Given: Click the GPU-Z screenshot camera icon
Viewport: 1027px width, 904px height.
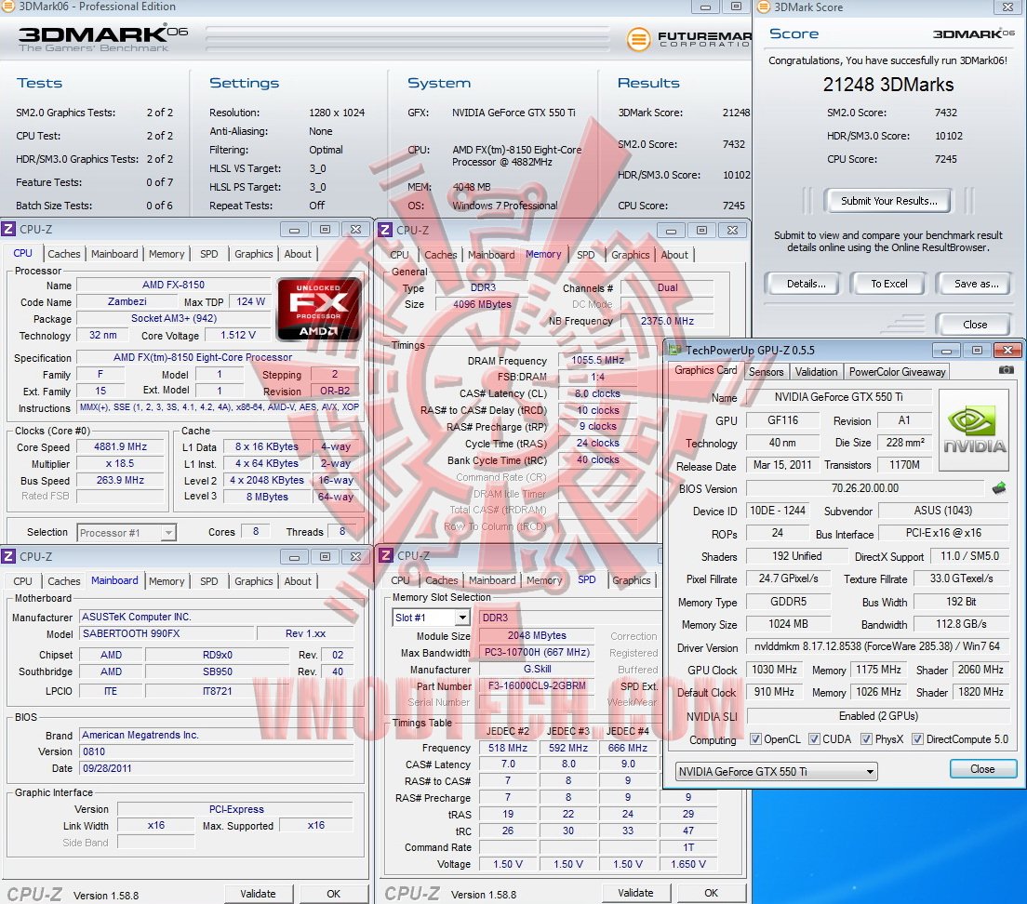Looking at the screenshot, I should point(1006,370).
